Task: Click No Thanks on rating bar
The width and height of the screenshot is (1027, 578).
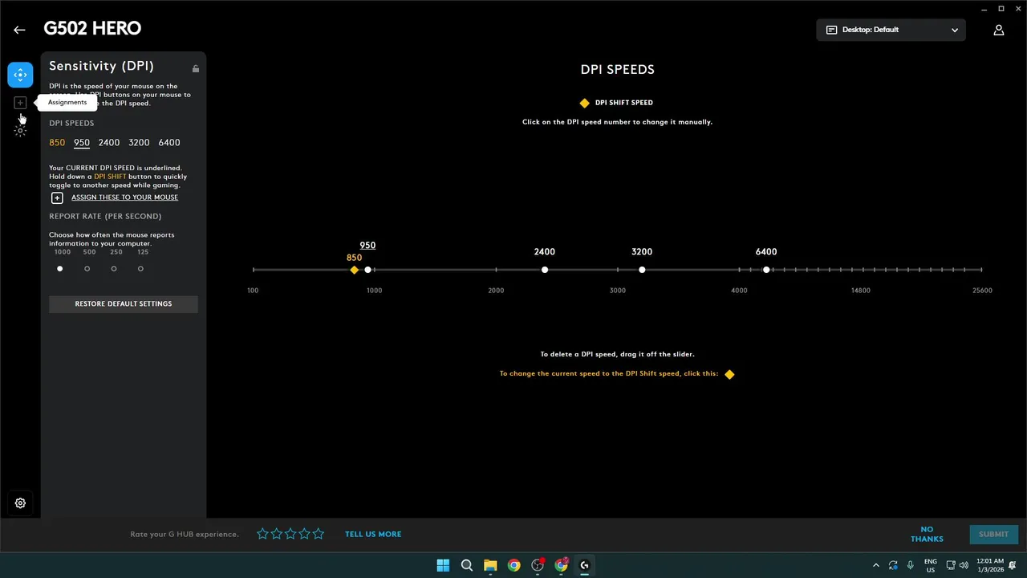Action: [927, 534]
